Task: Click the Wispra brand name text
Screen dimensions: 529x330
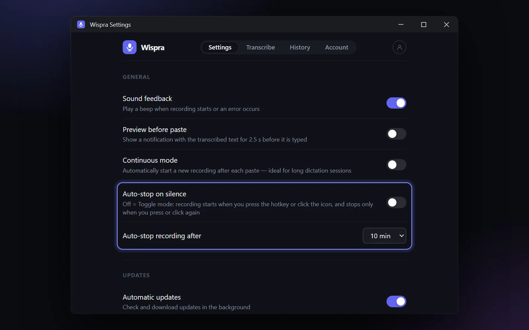Action: point(153,48)
